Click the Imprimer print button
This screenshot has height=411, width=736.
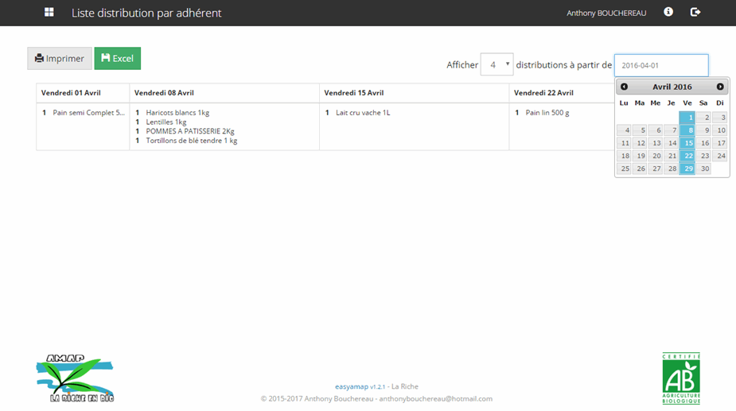[60, 59]
